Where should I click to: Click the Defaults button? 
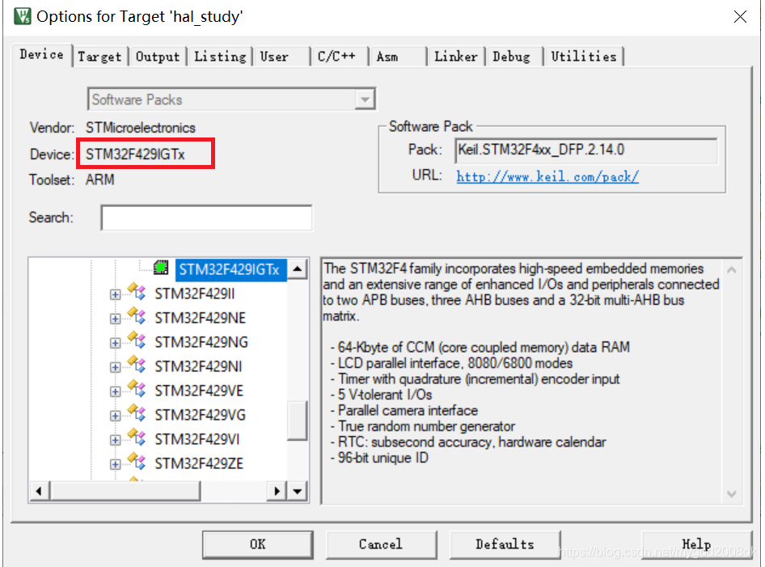click(505, 544)
